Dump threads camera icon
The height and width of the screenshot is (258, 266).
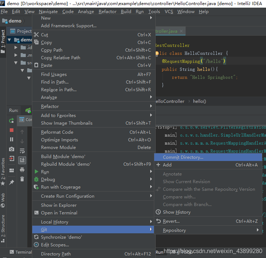tap(12, 149)
